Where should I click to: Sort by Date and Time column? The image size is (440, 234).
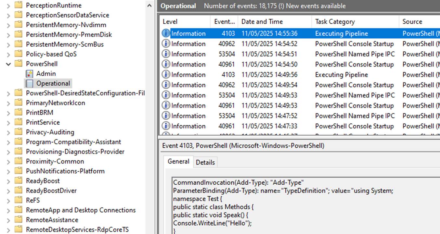(275, 22)
